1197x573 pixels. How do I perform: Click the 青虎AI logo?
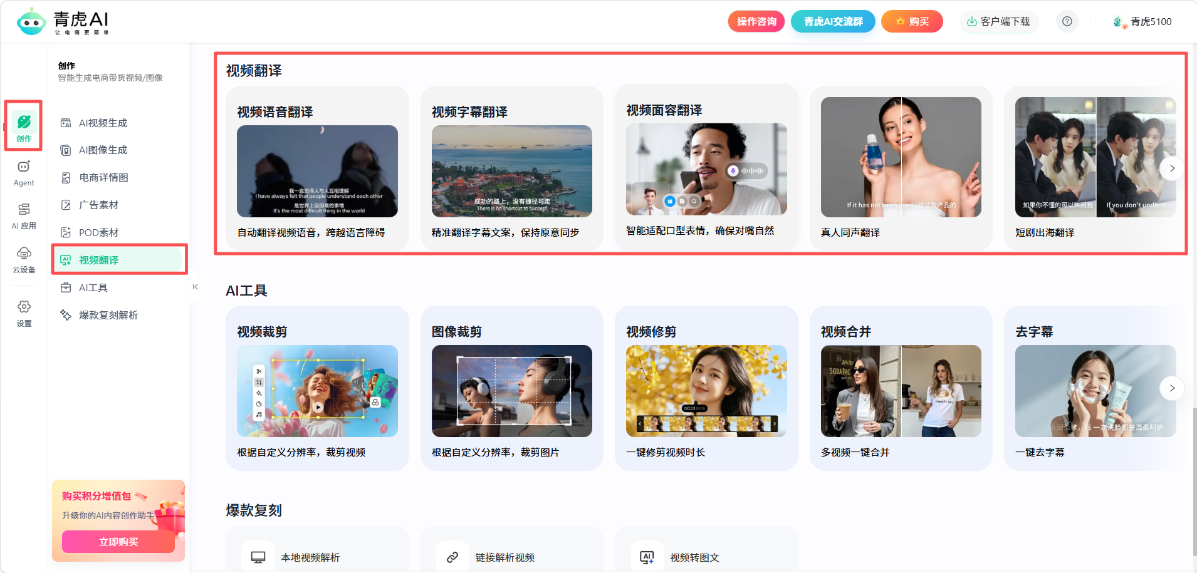63,22
